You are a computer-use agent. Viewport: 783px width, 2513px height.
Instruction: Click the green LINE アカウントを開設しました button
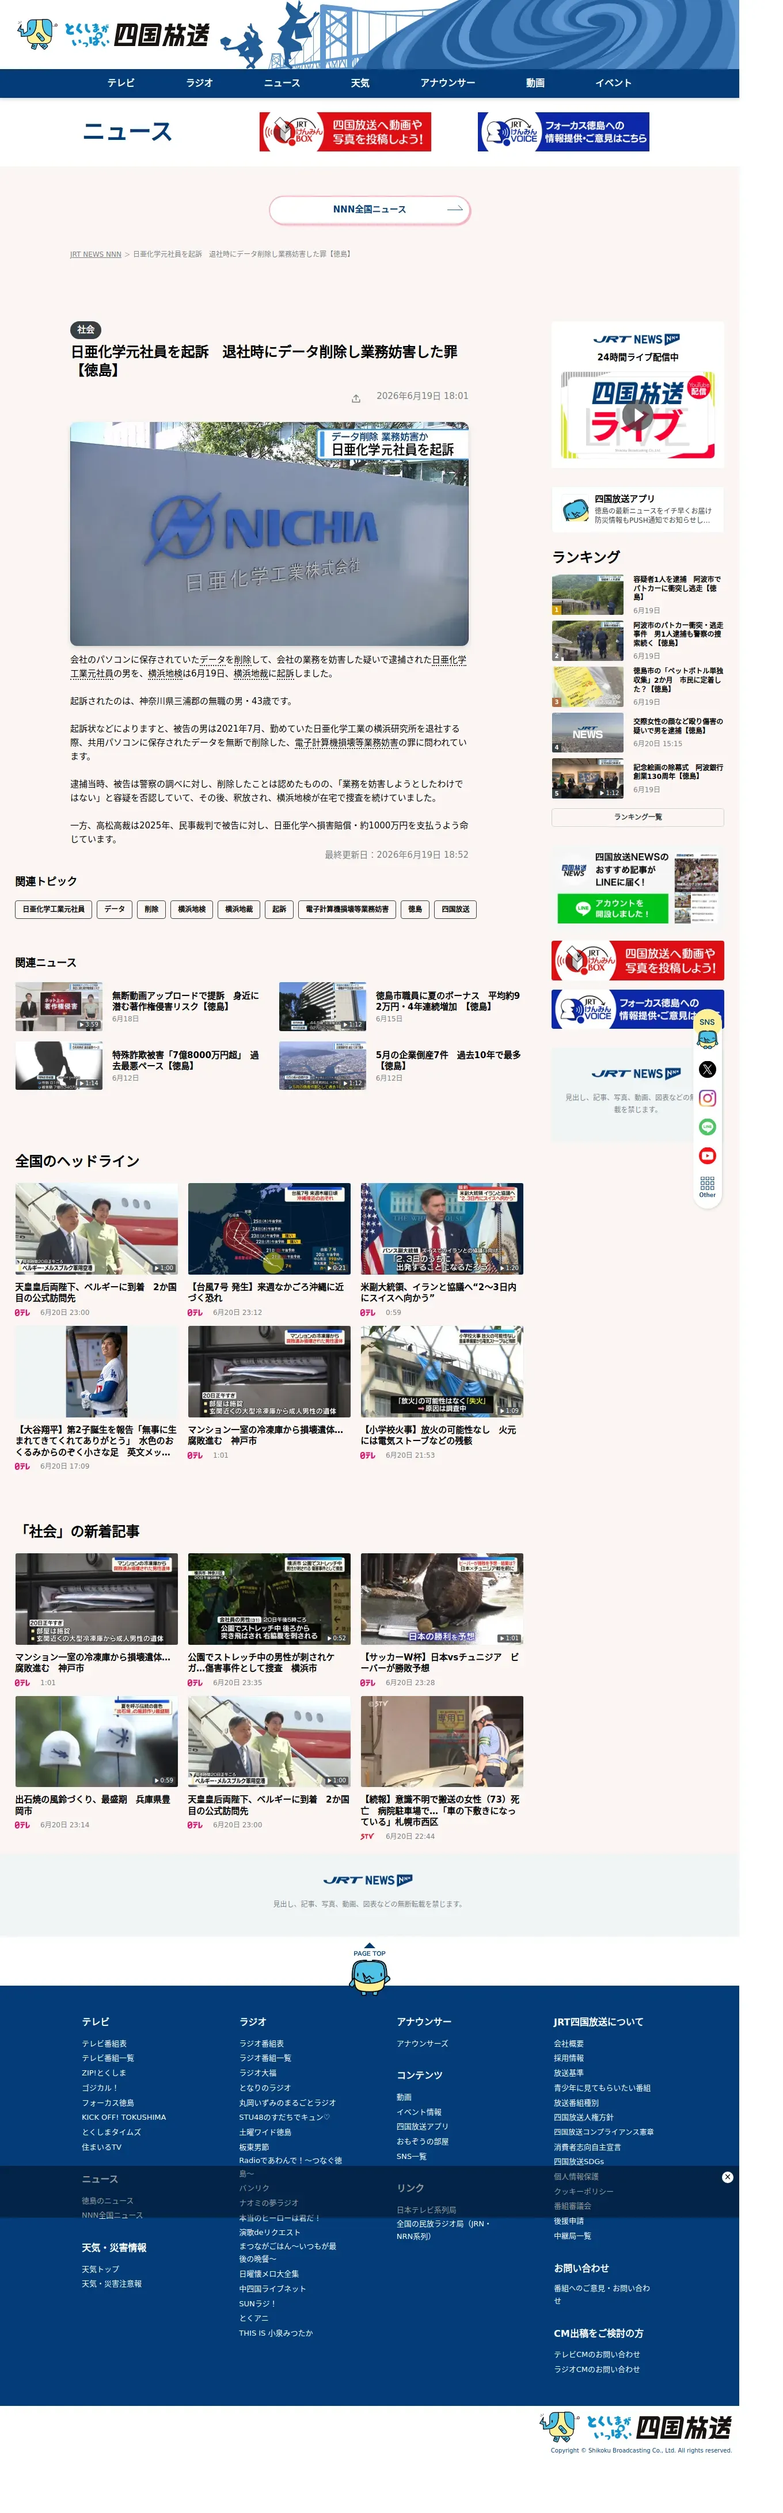(613, 908)
